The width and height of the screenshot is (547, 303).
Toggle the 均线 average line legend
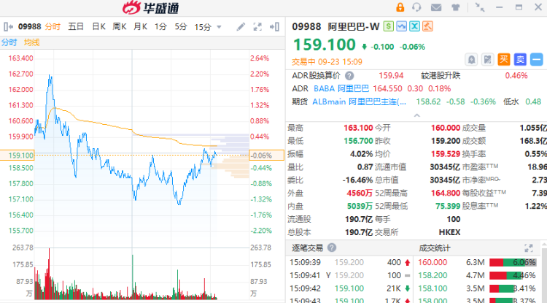tap(32, 42)
